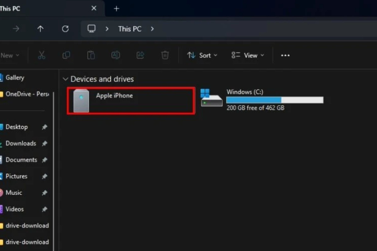Open Downloads in the sidebar
Image resolution: width=377 pixels, height=251 pixels.
click(18, 143)
